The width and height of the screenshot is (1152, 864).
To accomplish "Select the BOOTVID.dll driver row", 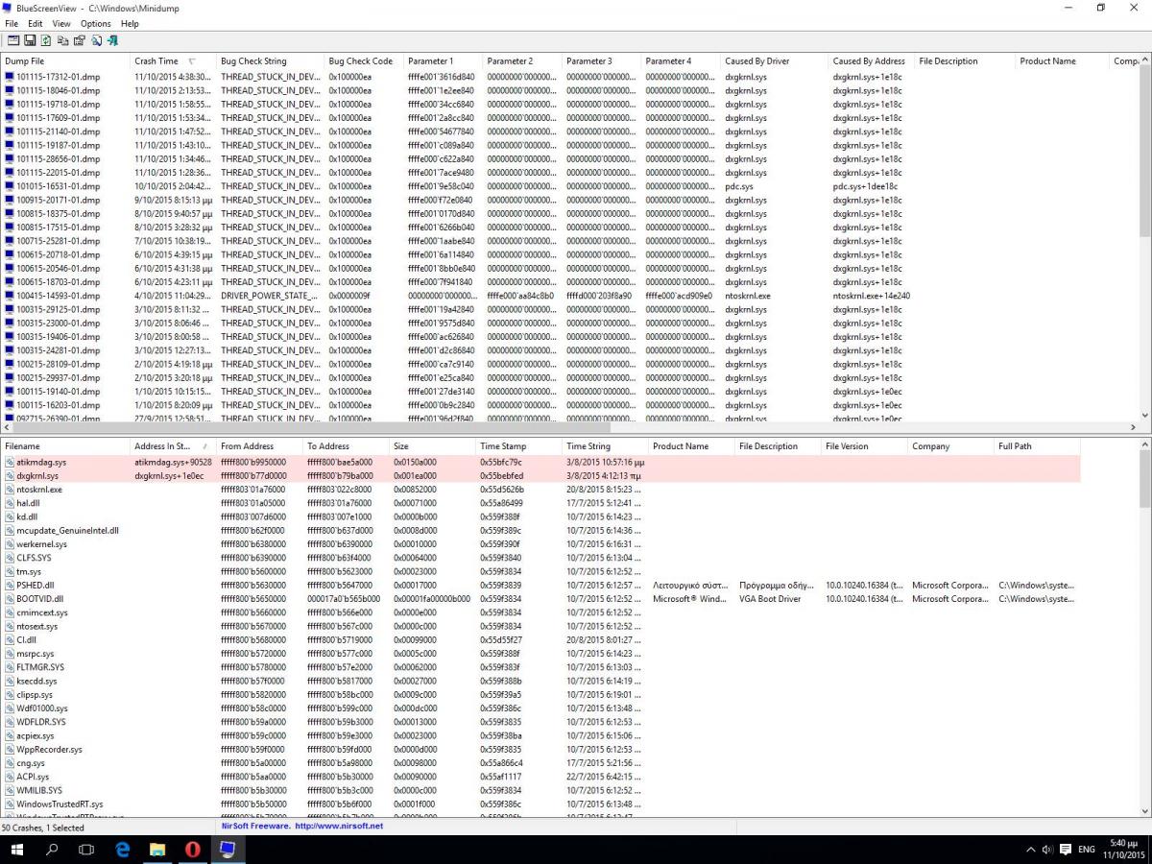I will [x=540, y=598].
